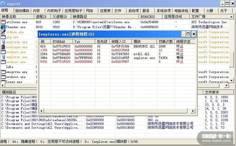Click the ctfmon.exe pen icon
The image size is (236, 146).
coord(3,32)
